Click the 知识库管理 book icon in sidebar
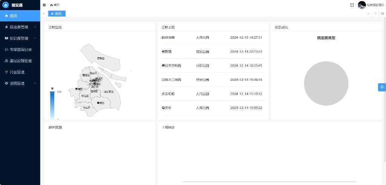The width and height of the screenshot is (386, 185). point(6,38)
